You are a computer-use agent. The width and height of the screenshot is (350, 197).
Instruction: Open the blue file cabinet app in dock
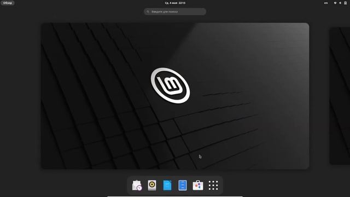click(x=183, y=186)
